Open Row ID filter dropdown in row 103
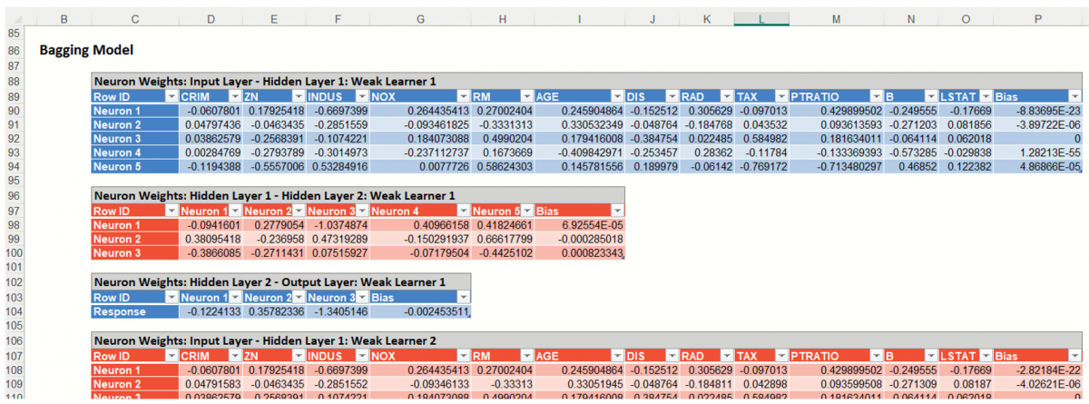 click(x=171, y=298)
